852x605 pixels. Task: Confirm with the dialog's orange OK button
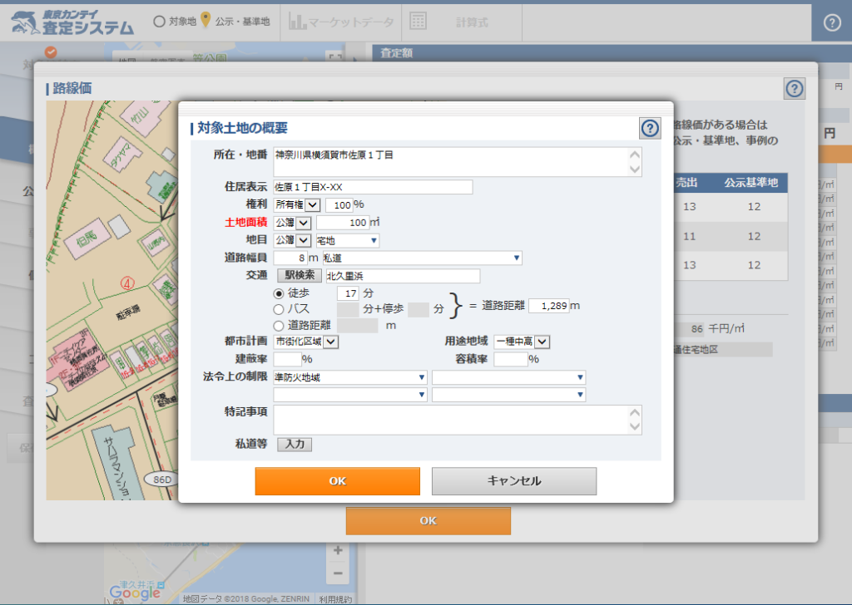pos(338,480)
